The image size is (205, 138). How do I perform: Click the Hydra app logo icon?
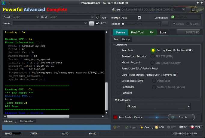pos(3,3)
